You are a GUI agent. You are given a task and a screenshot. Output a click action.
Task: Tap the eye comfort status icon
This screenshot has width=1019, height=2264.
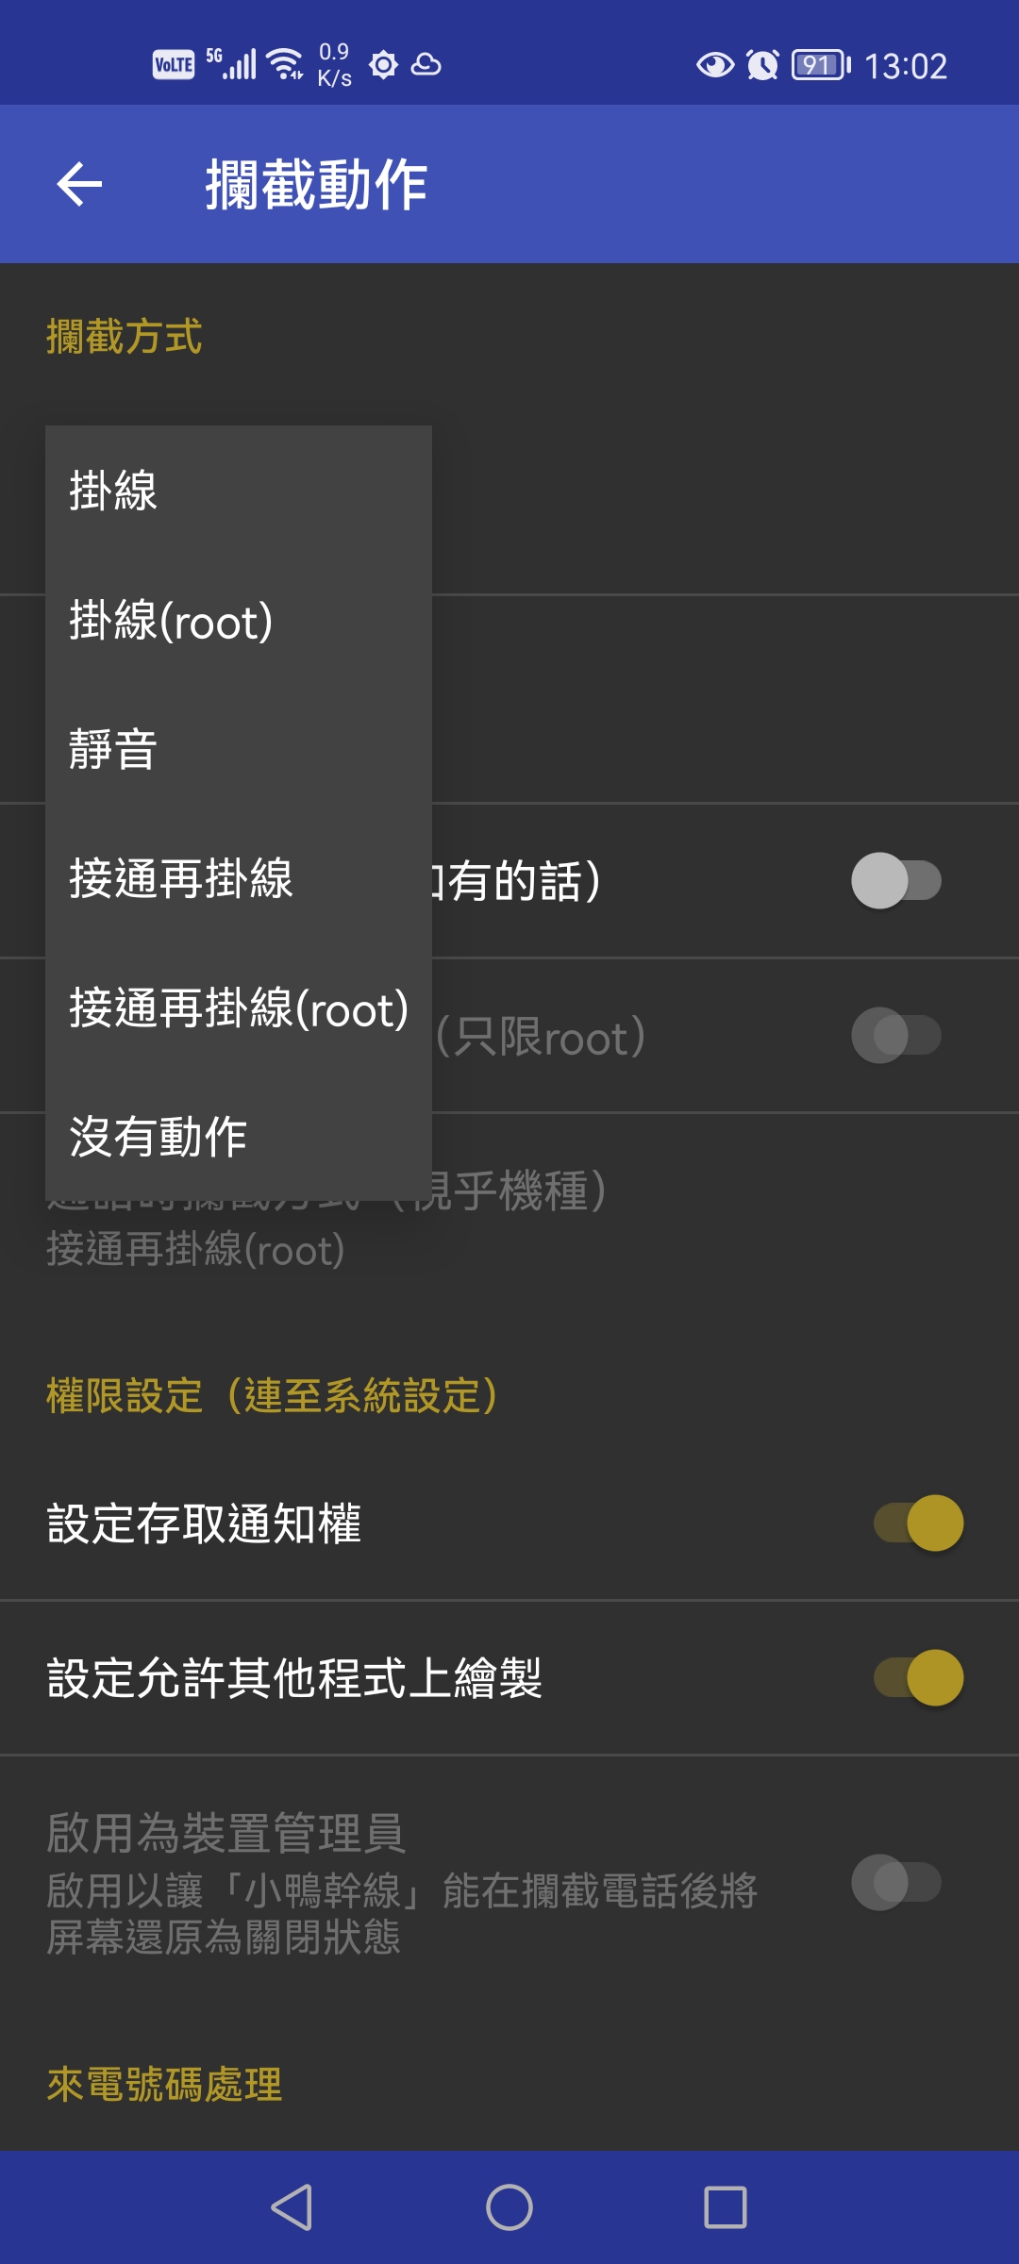[714, 65]
